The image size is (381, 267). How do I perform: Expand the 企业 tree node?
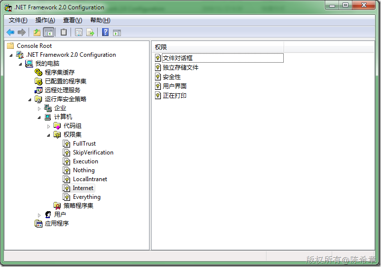pyautogui.click(x=39, y=109)
